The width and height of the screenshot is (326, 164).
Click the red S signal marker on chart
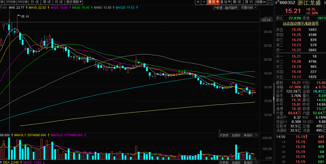[219, 131]
